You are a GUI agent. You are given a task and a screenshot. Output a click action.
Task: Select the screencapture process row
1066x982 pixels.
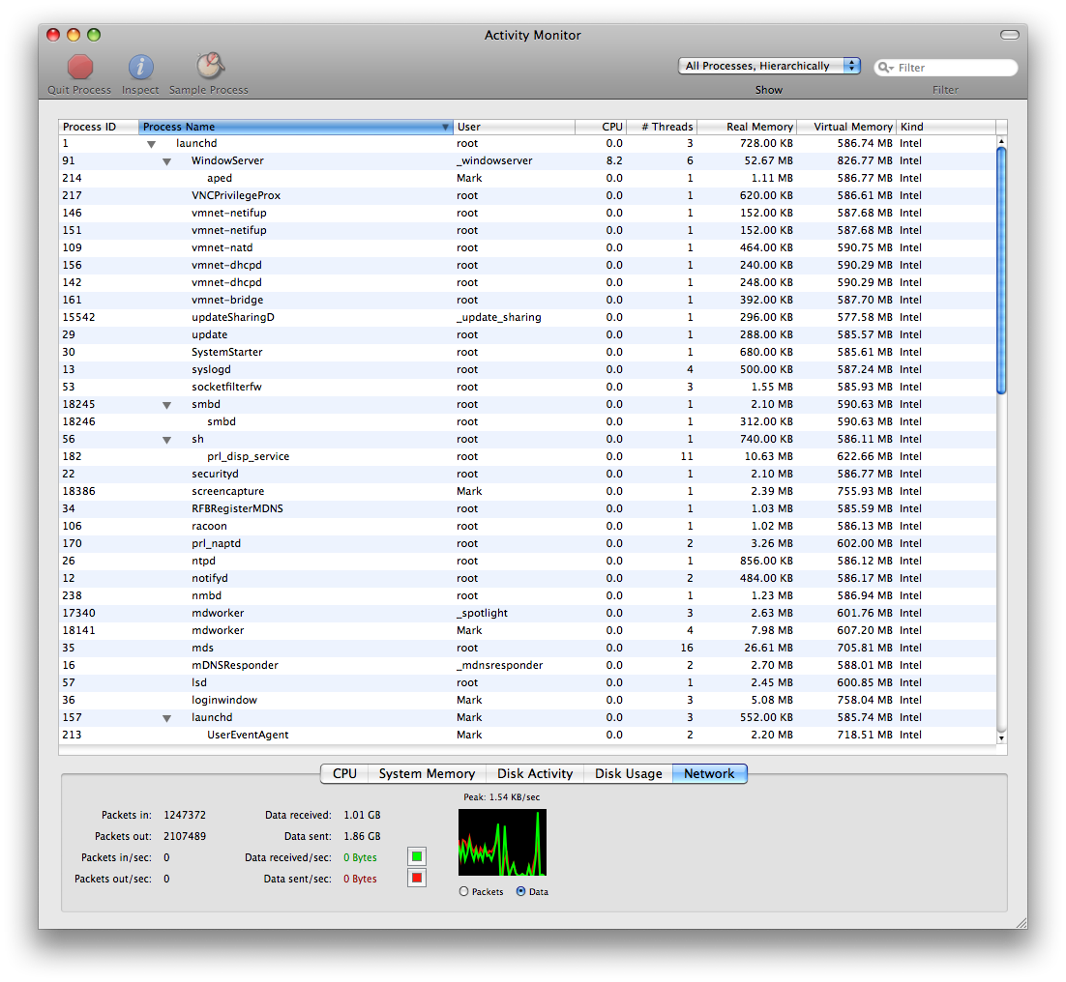(527, 491)
